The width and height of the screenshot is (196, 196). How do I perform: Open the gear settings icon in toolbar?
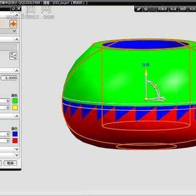146,9
